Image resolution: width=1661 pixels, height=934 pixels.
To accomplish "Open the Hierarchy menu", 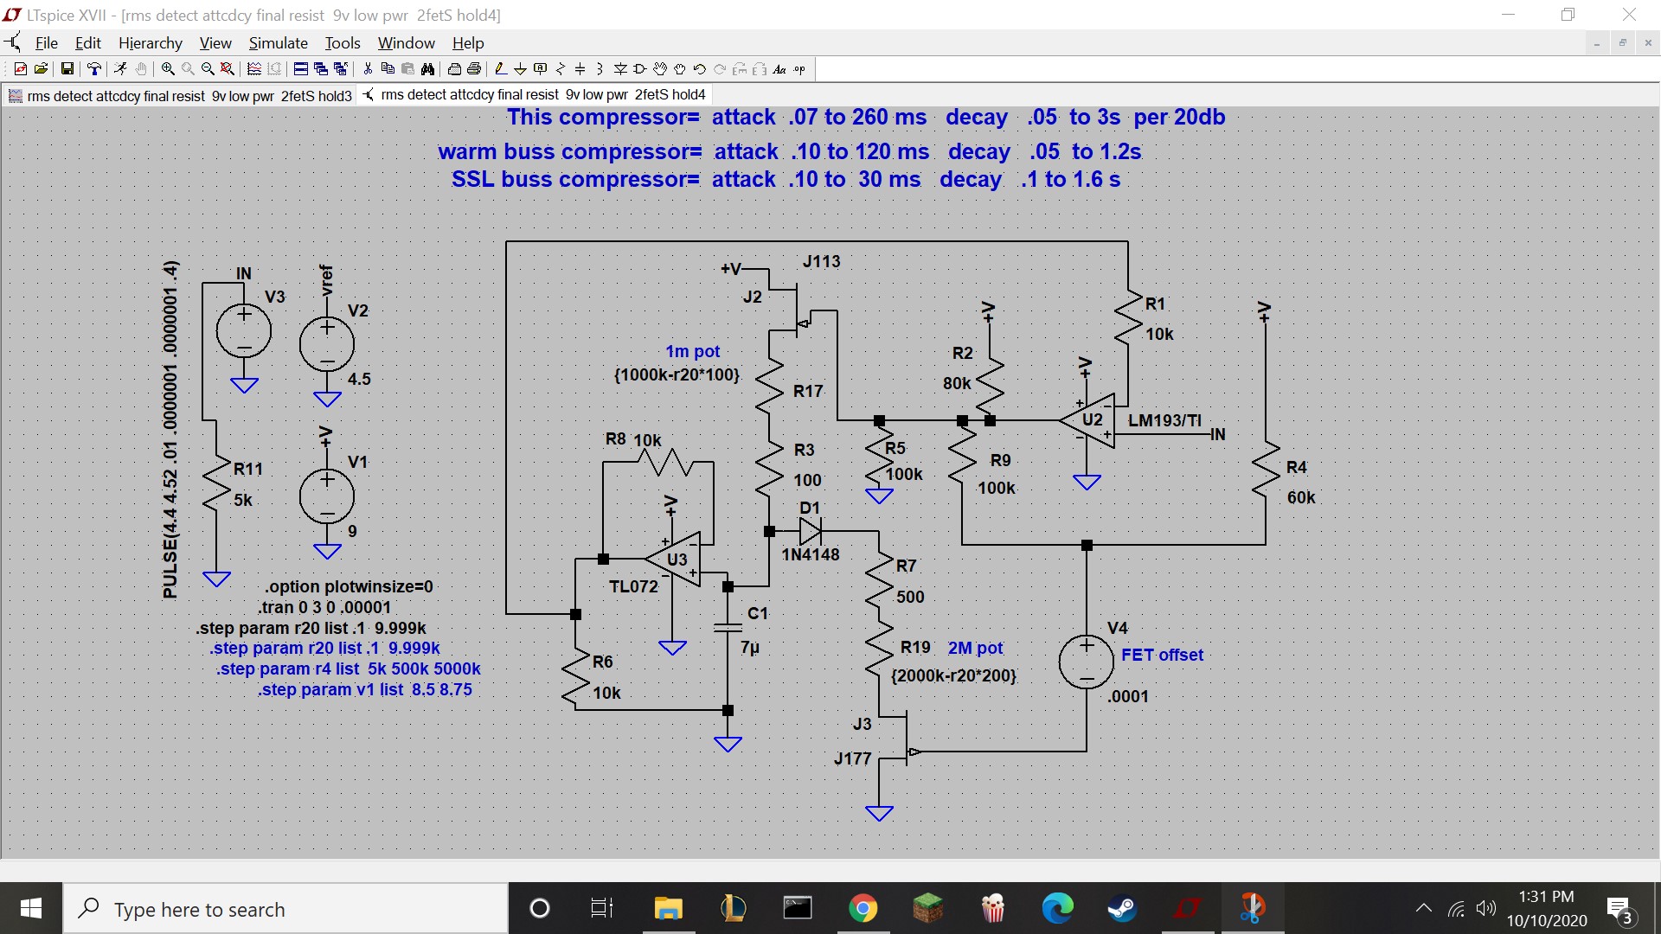I will (x=151, y=43).
